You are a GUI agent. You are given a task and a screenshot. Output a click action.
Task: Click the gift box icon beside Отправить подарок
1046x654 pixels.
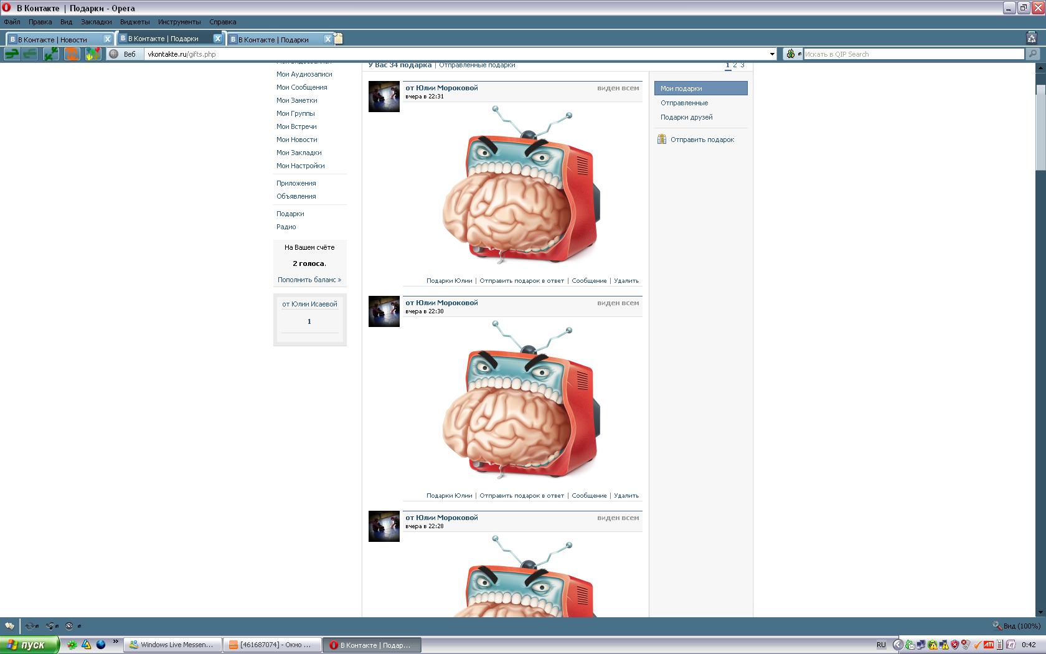click(x=662, y=140)
